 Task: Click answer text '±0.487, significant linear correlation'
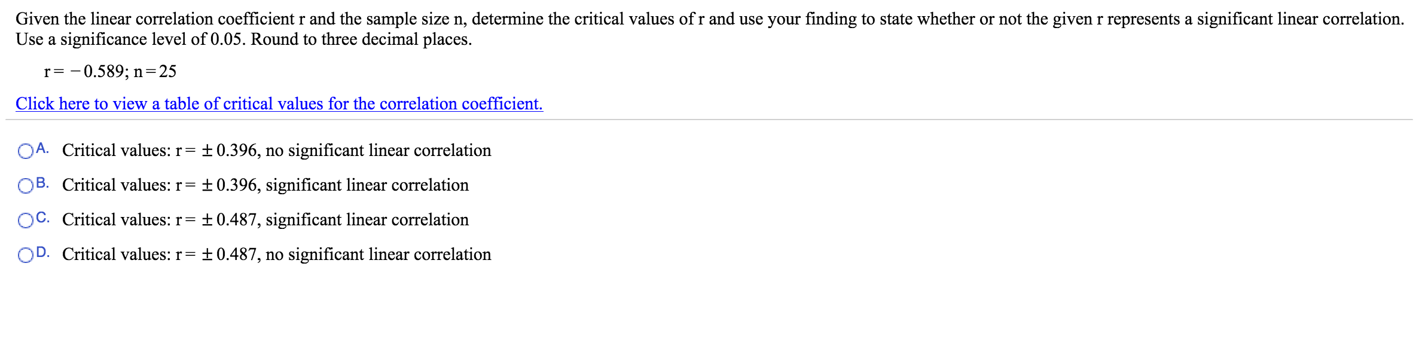(x=335, y=220)
